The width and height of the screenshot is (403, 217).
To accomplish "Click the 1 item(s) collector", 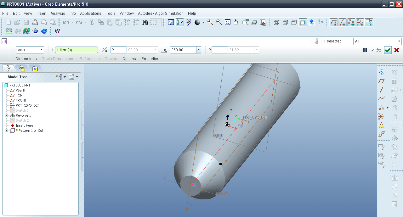I will [77, 50].
